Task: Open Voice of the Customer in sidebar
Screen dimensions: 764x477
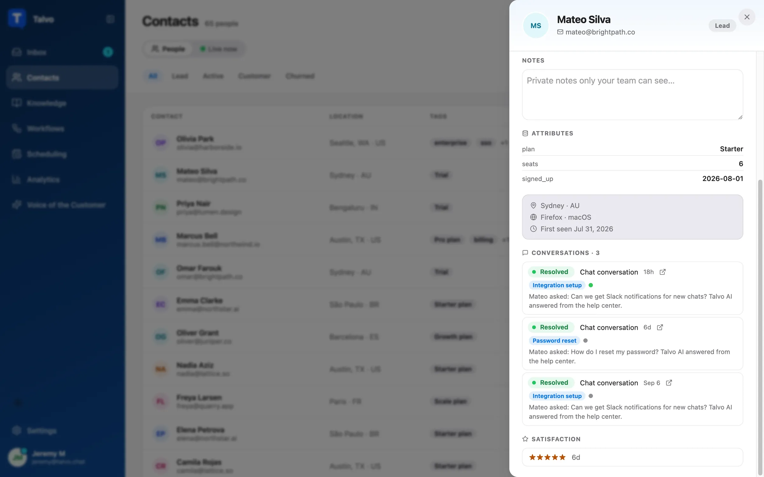Action: (x=62, y=205)
